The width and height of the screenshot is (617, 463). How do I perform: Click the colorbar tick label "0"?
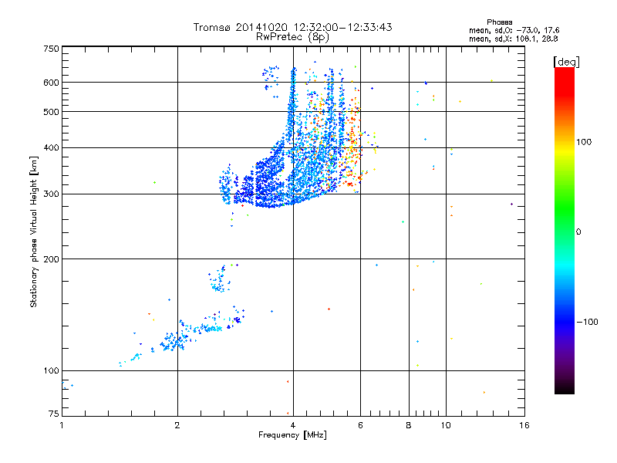point(578,232)
